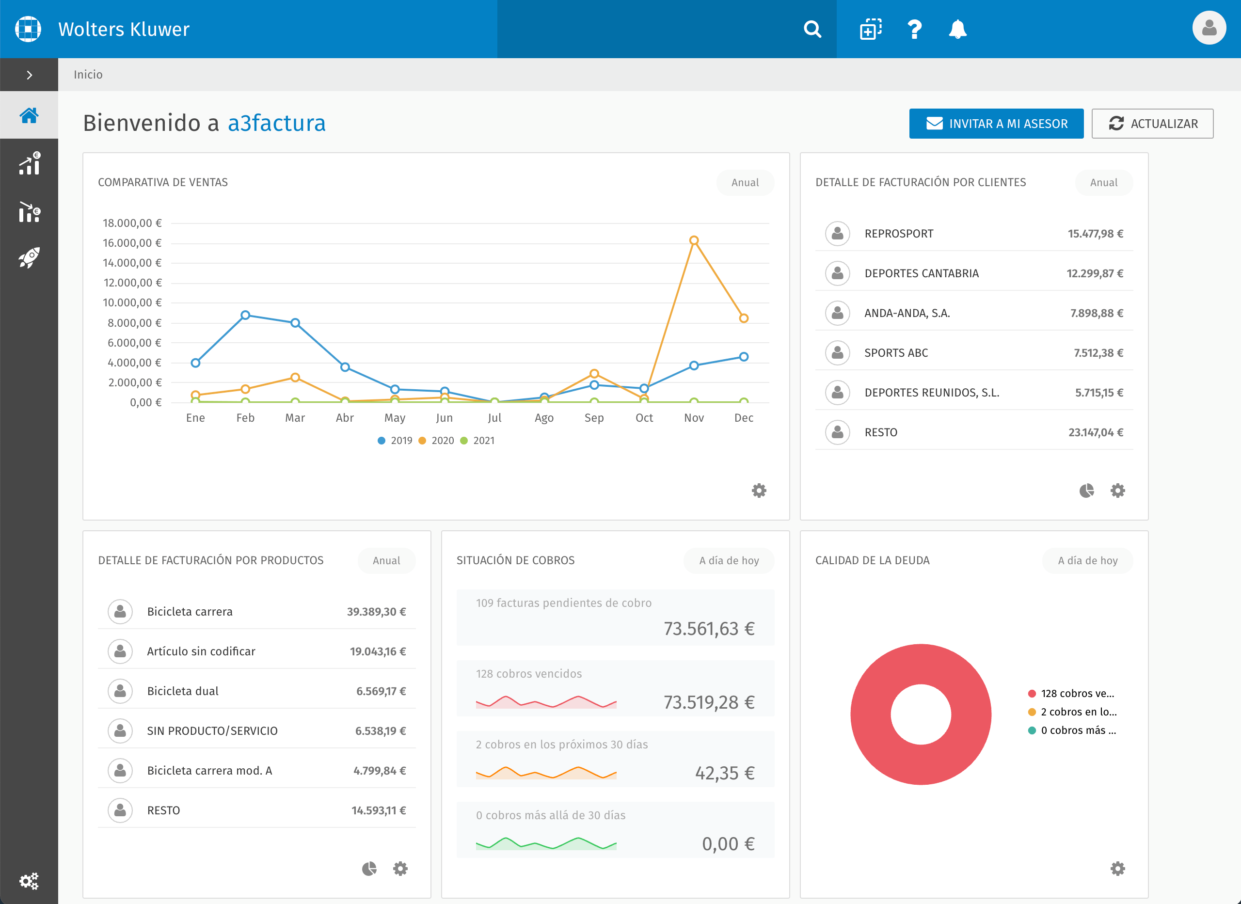Toggle '128 cobros ve...' donut legend entry

click(x=1071, y=693)
